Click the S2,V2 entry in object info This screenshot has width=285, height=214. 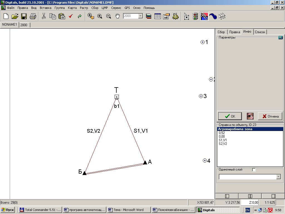click(223, 144)
